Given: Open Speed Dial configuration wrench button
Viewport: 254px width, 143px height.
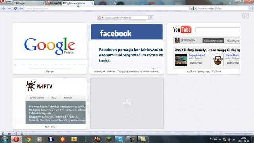Looking at the screenshot, I should 246,16.
